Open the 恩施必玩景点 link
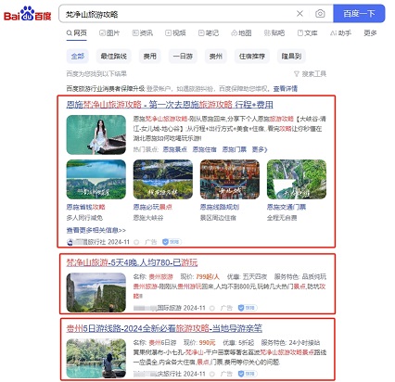The image size is (395, 382). [153, 207]
